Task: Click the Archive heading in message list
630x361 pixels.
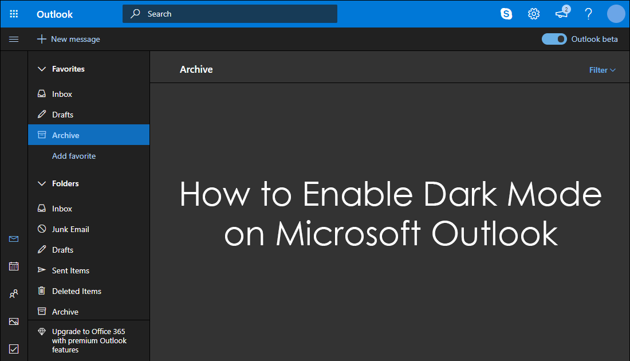Action: pos(196,69)
